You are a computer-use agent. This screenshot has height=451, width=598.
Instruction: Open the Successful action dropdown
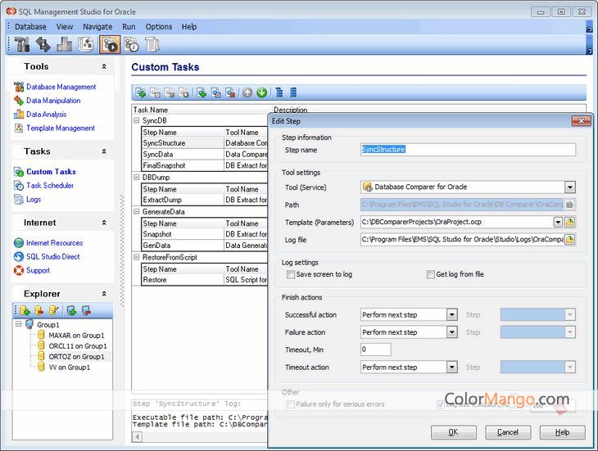point(452,314)
